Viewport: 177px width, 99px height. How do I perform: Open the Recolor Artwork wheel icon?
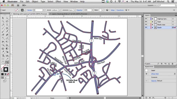(107, 10)
